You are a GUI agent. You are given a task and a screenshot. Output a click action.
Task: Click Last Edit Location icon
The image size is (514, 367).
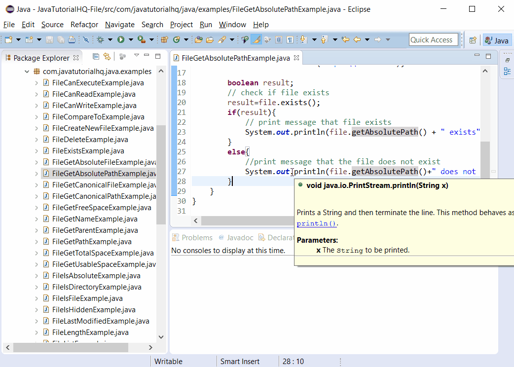click(345, 39)
